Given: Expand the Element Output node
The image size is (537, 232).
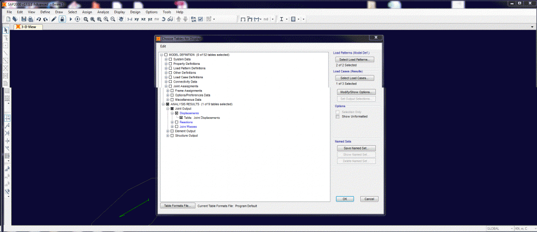Looking at the screenshot, I should click(x=168, y=131).
